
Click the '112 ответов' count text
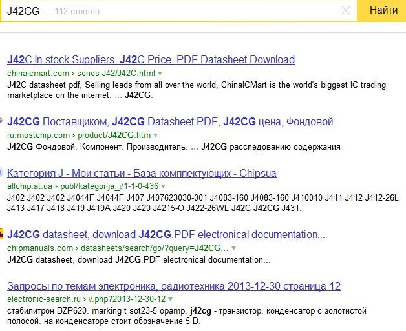[x=77, y=12]
